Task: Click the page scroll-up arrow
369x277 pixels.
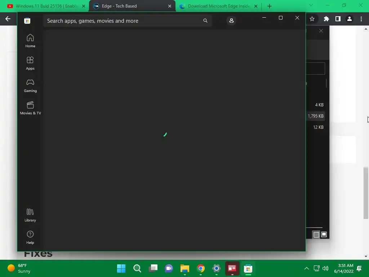Action: pos(366,29)
